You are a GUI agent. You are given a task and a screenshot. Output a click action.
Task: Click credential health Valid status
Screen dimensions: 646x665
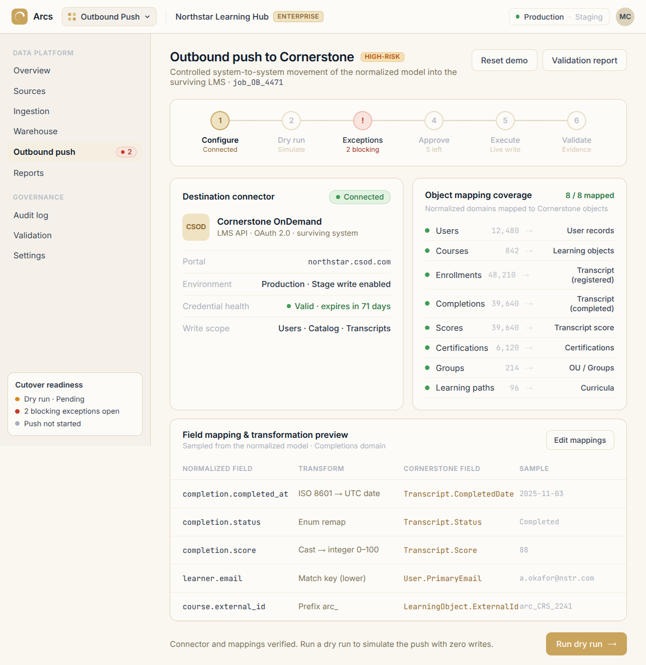pos(339,306)
